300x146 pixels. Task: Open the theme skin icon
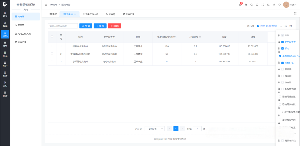274,5
